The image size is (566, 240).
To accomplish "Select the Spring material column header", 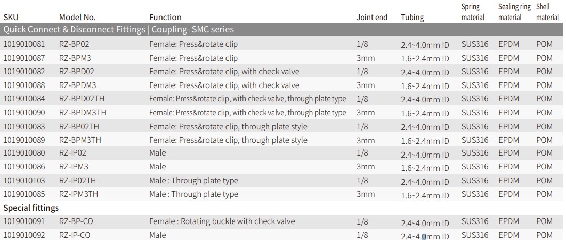I will point(473,12).
